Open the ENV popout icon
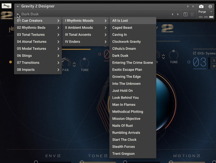This screenshot has height=163, width=216. (59, 156)
